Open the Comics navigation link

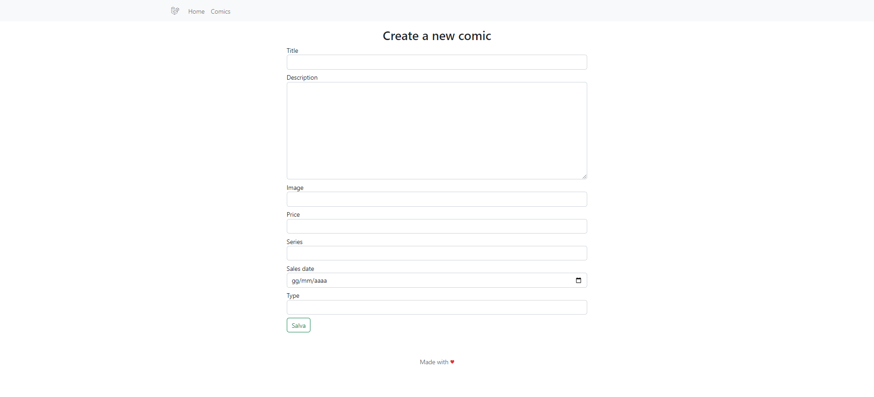pos(220,11)
